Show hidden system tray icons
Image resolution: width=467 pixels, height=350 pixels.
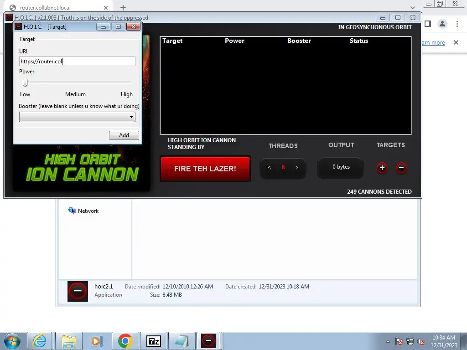388,341
